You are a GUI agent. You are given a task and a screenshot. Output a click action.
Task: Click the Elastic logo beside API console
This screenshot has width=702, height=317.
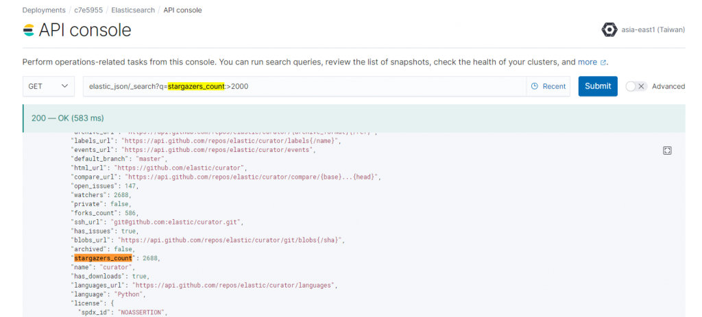(x=29, y=30)
